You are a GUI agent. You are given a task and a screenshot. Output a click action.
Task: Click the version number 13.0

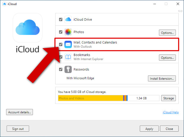coord(180,11)
